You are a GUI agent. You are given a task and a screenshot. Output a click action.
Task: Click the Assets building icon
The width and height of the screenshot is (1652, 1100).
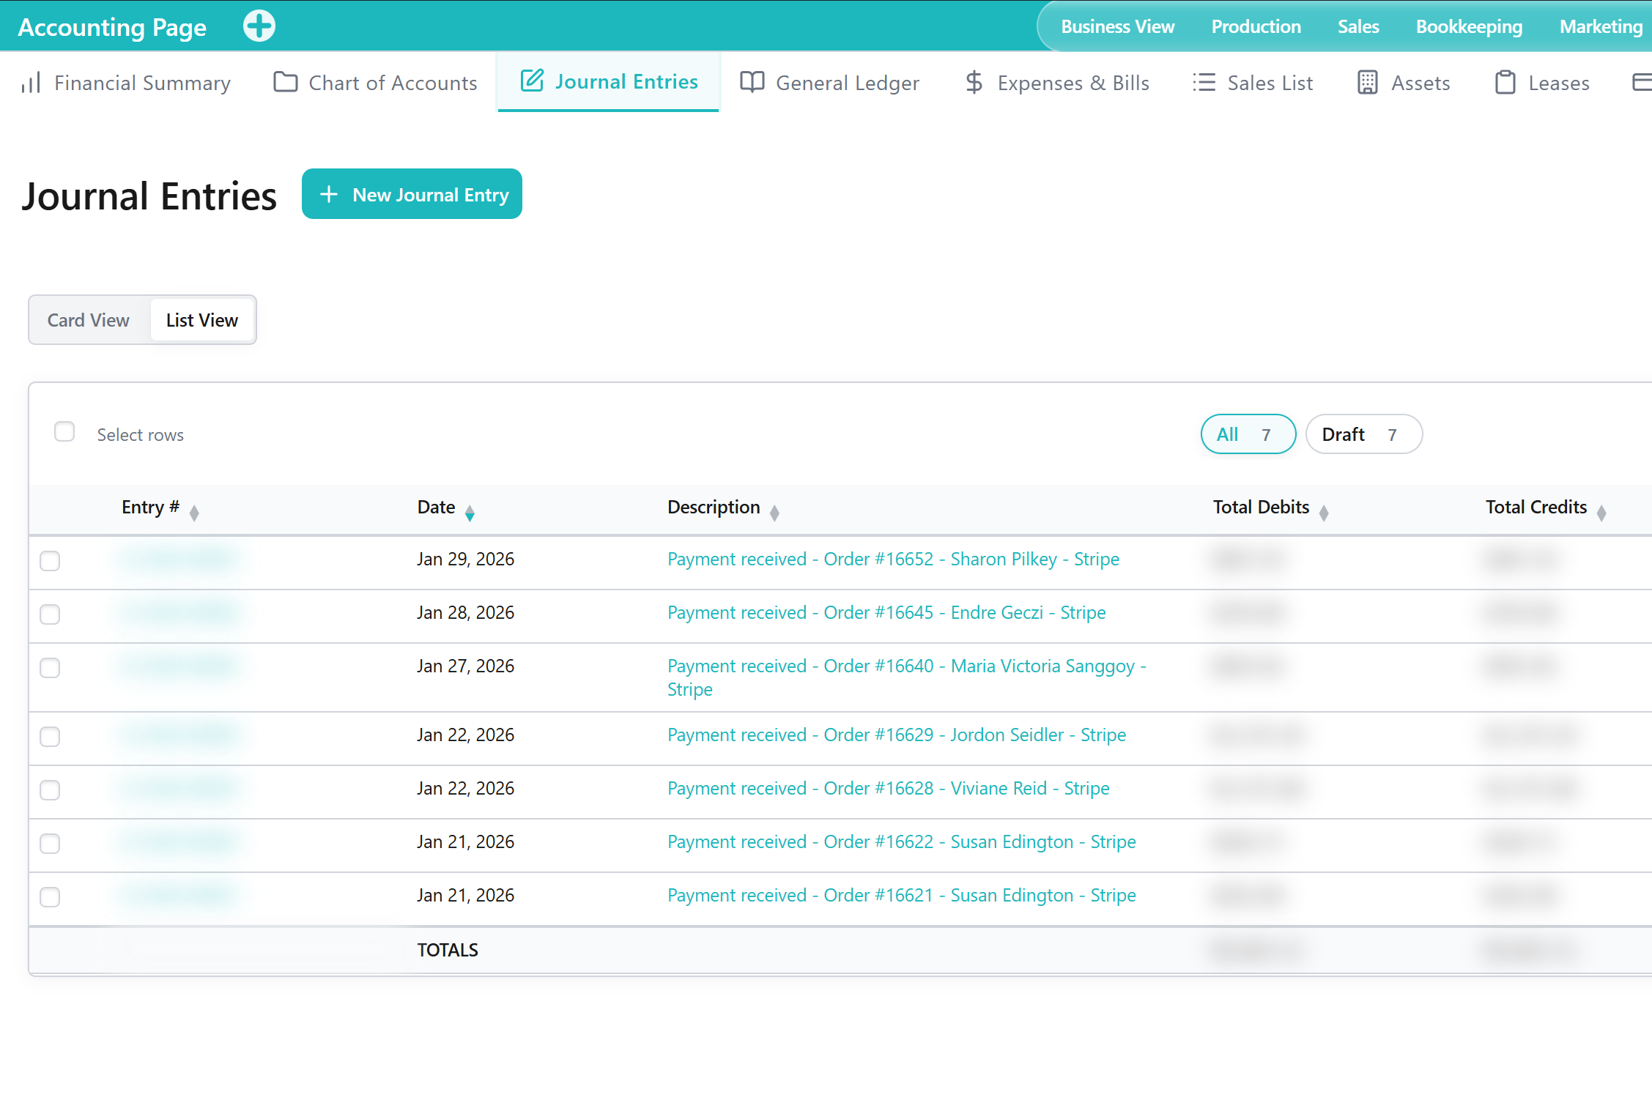click(x=1367, y=82)
